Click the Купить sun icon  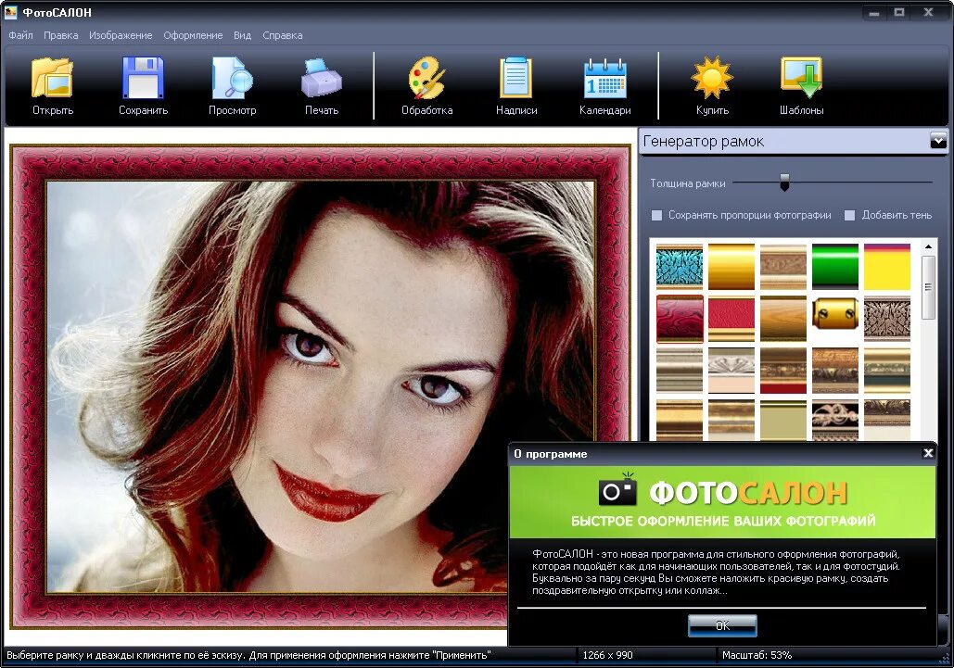coord(712,85)
